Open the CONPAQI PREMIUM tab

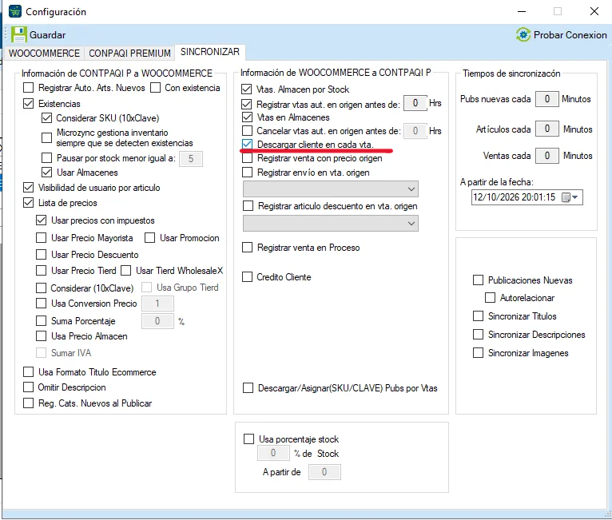click(129, 53)
